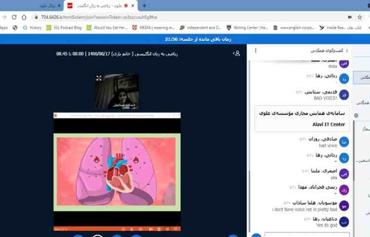Click the Alavi IT Center welcome message
The width and height of the screenshot is (370, 237).
pyautogui.click(x=302, y=118)
